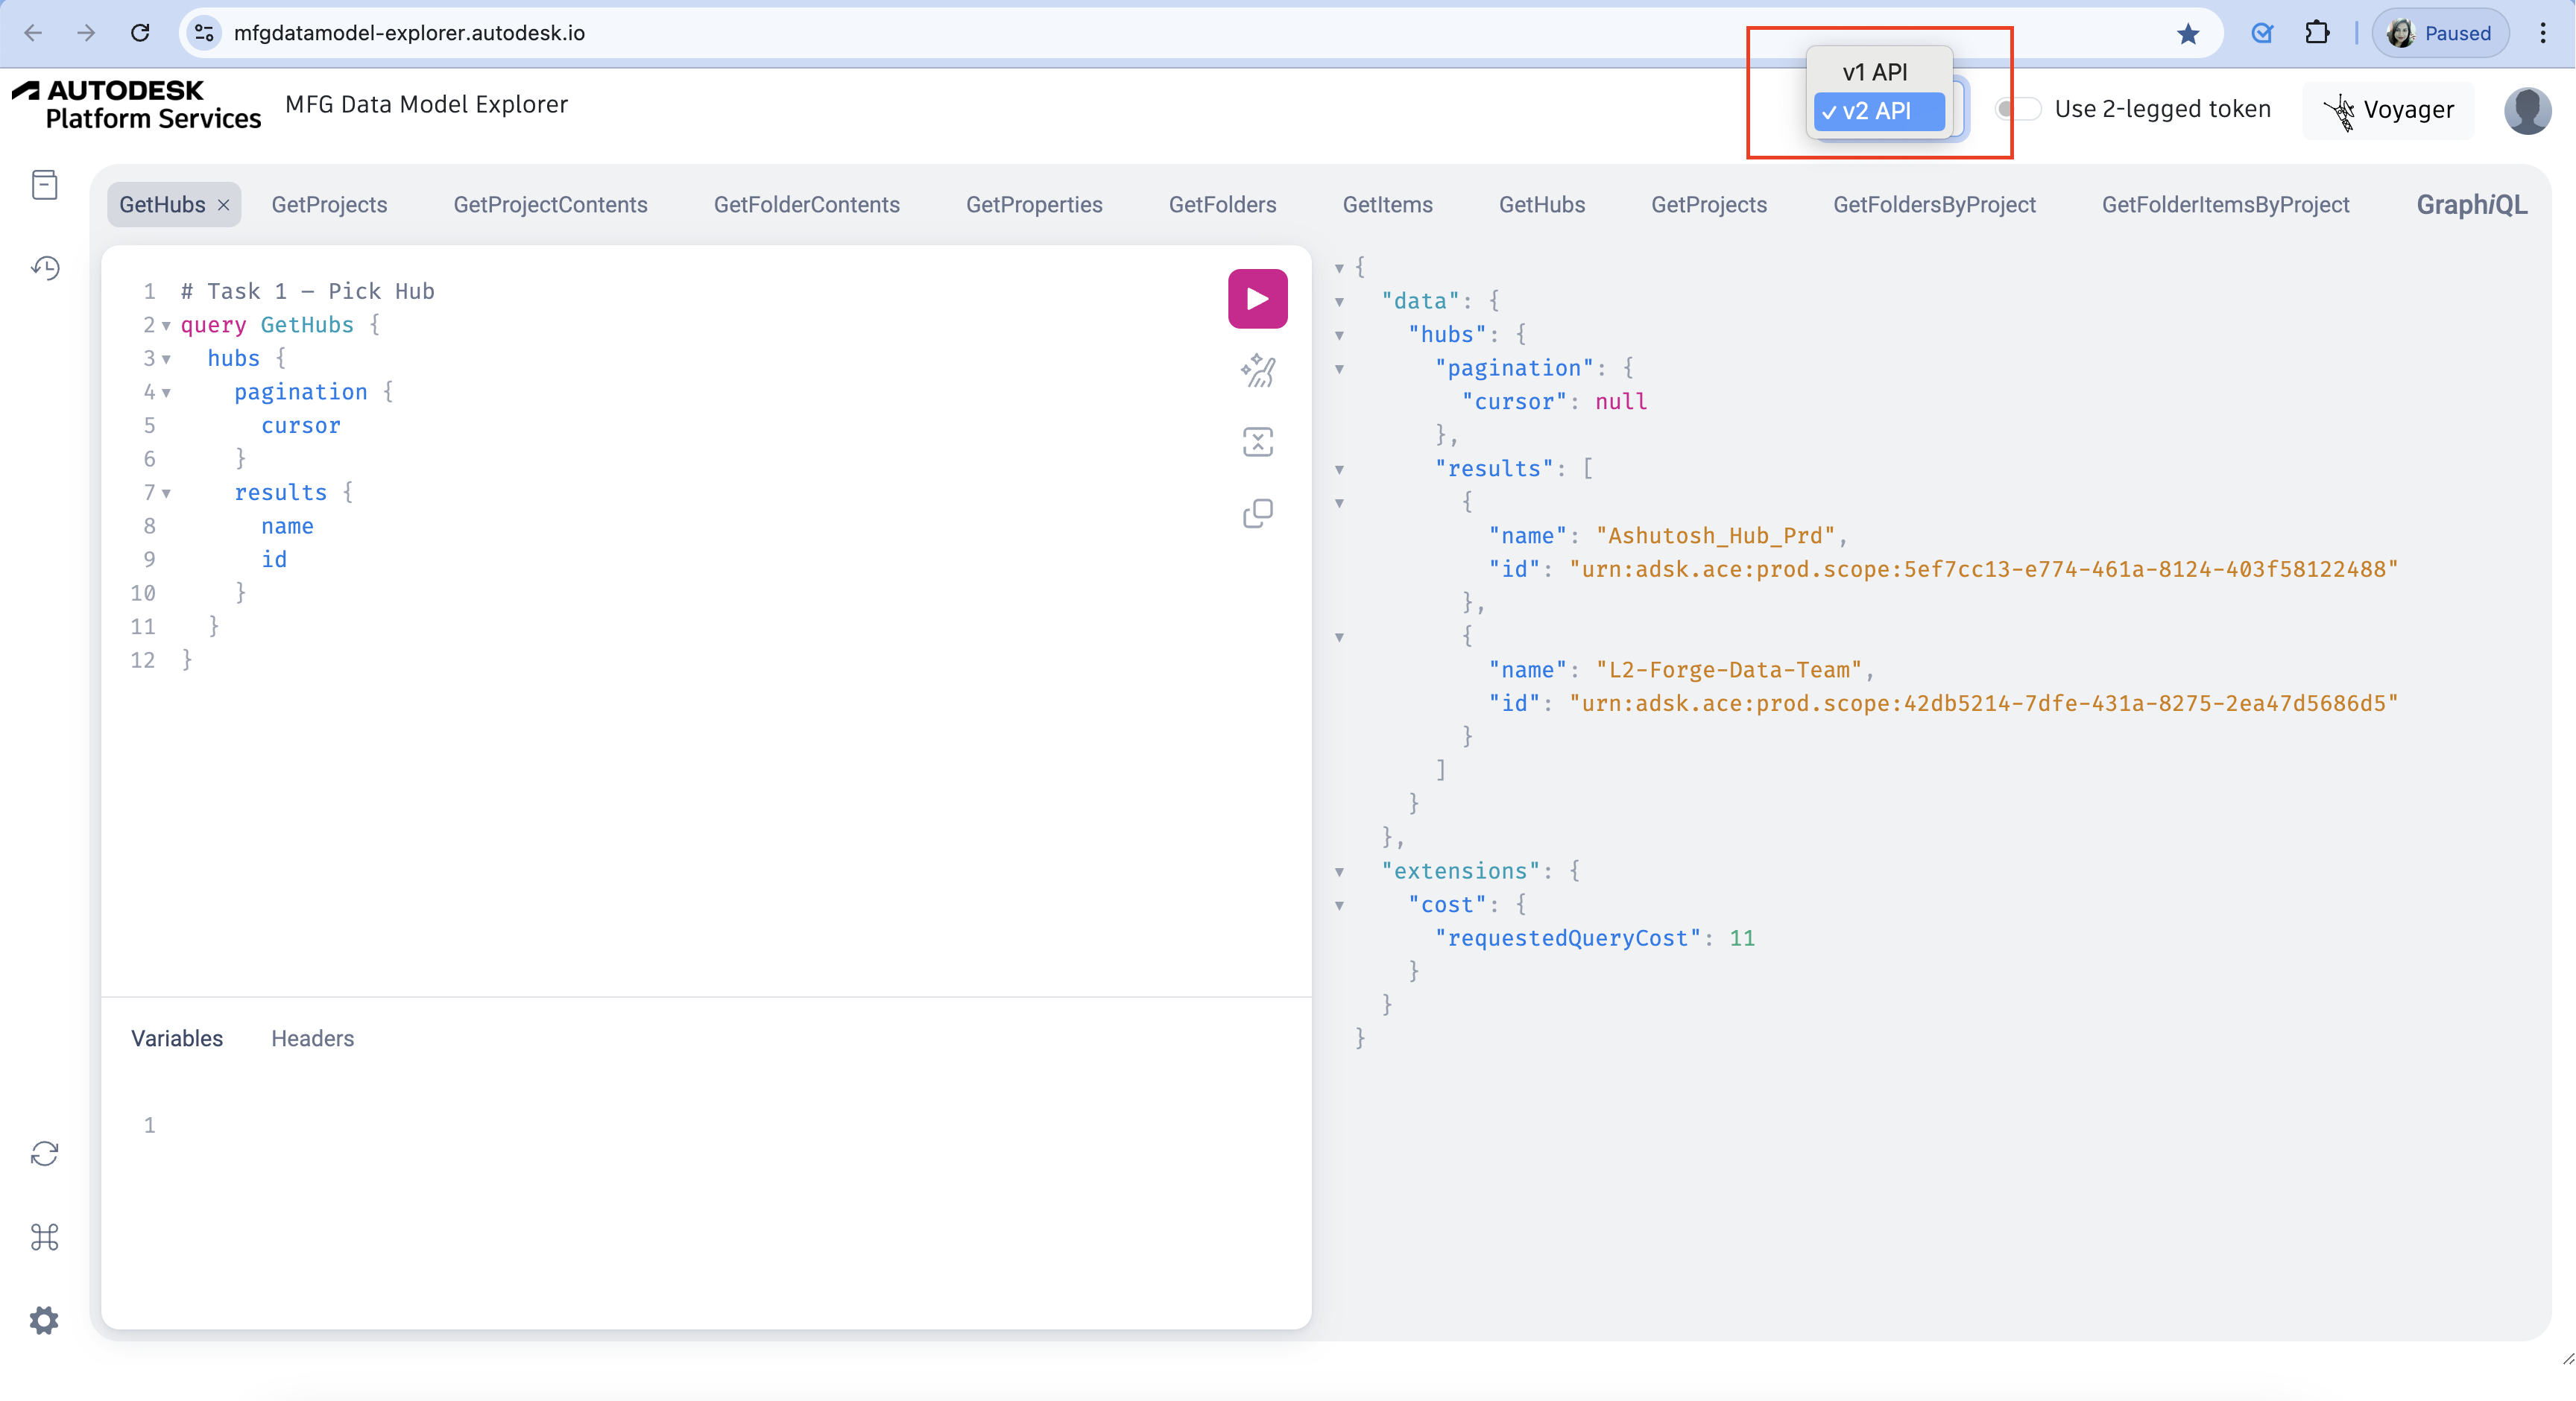Bookmark the page with the star icon
Screen dimensions: 2576x1401
click(x=2187, y=34)
